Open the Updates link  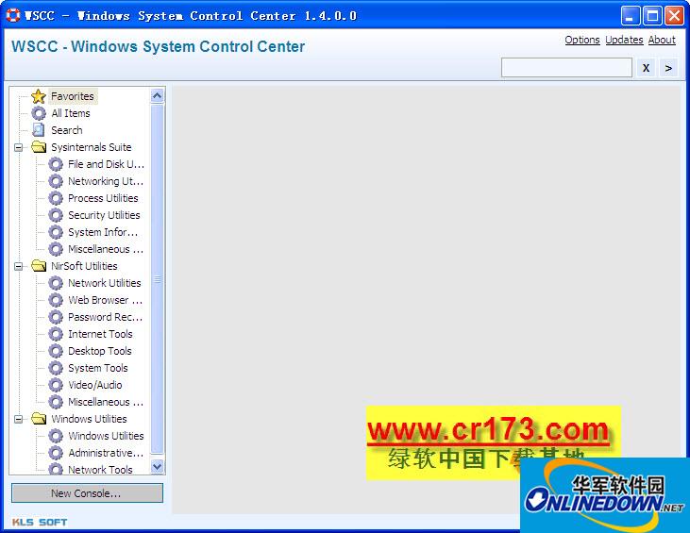click(624, 40)
